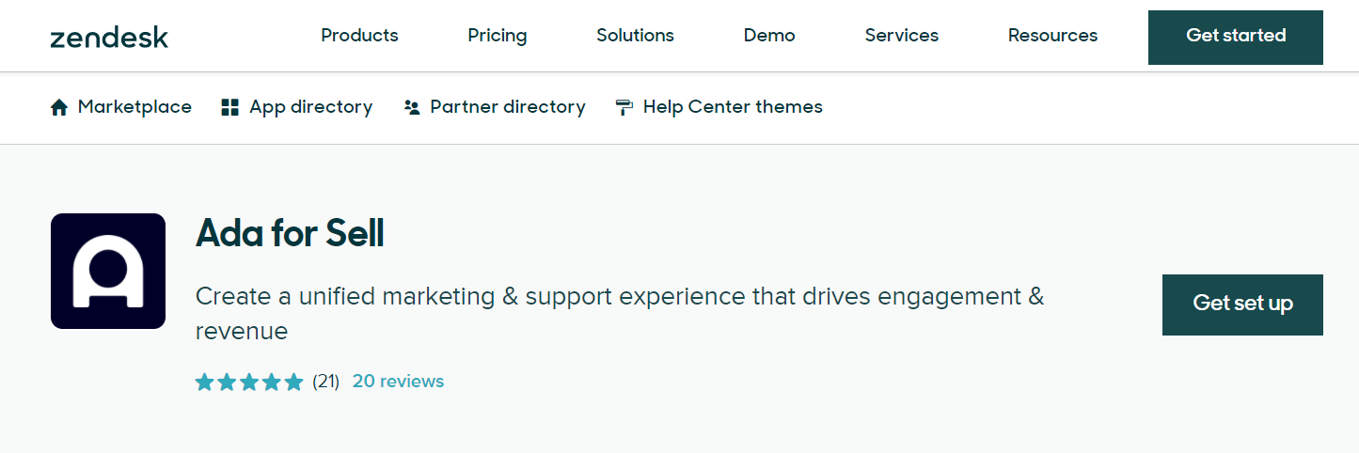The image size is (1359, 453).
Task: Click the Partner directory people icon
Action: tap(411, 107)
